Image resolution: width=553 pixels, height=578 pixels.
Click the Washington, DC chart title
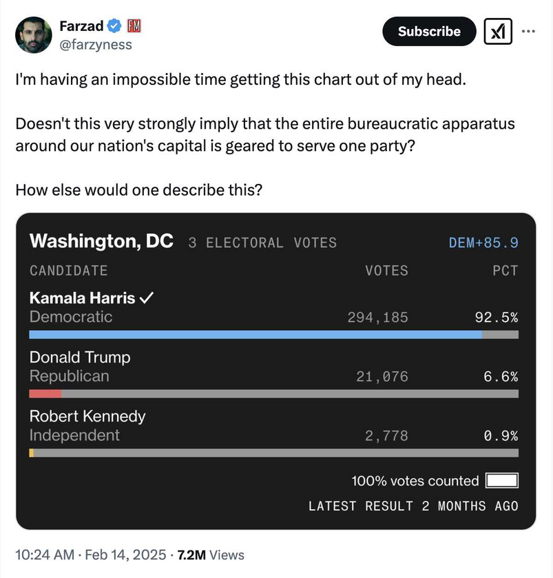(101, 241)
